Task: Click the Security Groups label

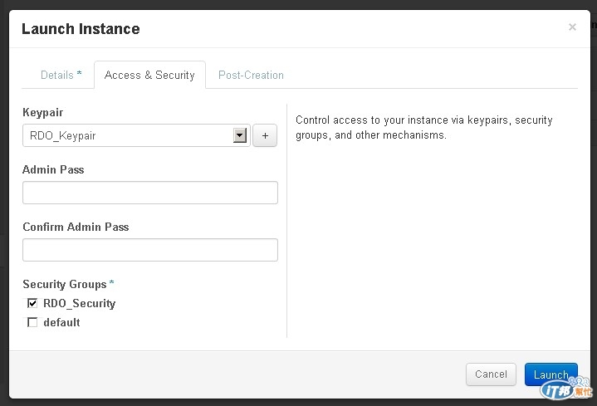Action: coord(65,284)
